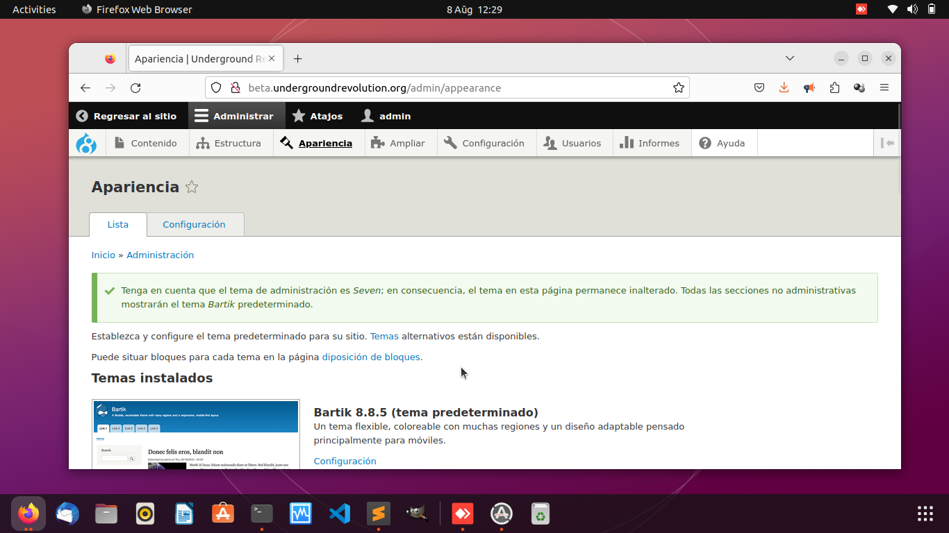Click the browser Back arrow

pyautogui.click(x=85, y=87)
